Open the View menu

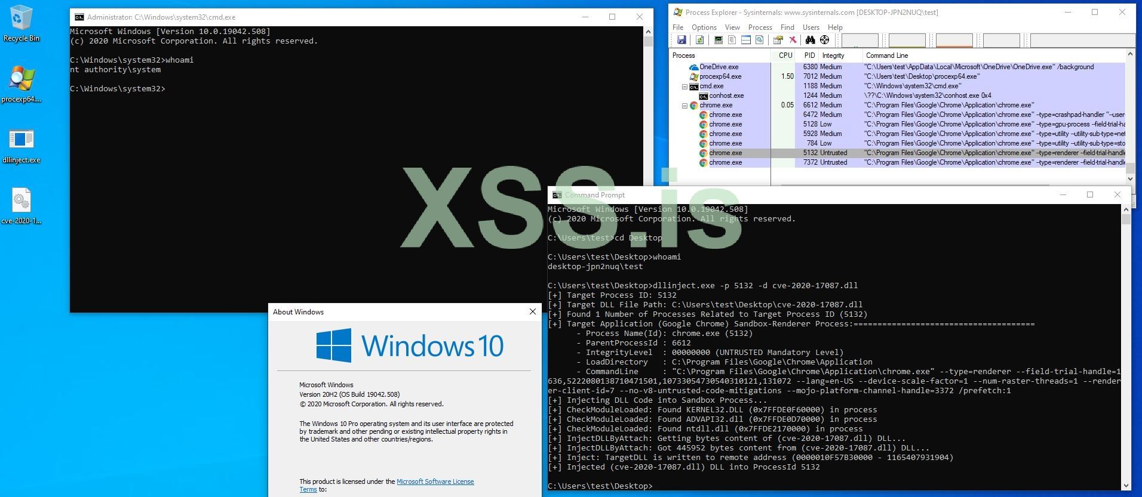point(732,27)
